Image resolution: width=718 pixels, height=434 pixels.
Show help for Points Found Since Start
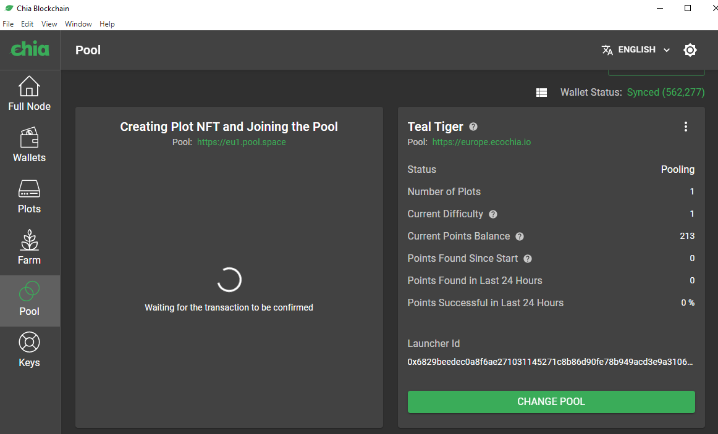point(528,259)
